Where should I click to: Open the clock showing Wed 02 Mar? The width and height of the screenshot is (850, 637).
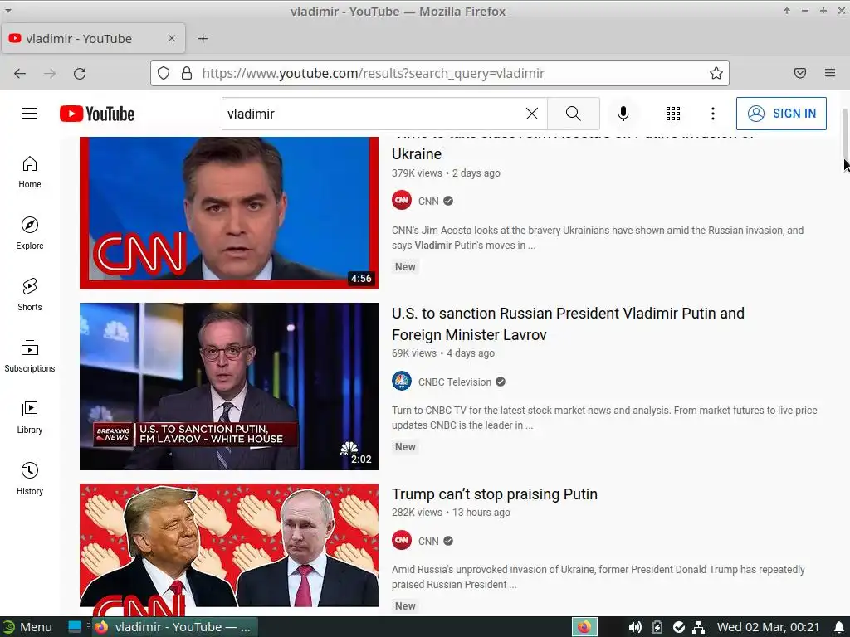click(768, 627)
